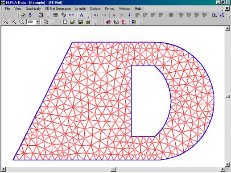Open the zoom percentage dropdown arrow
Viewport: 231px width, 173px height.
(x=38, y=22)
